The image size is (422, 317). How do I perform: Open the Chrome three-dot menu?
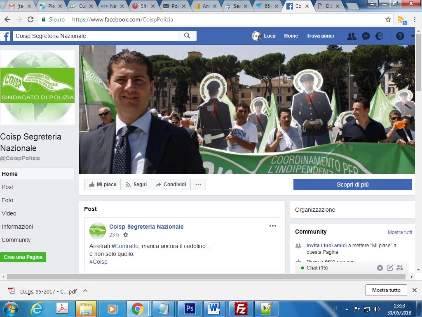(x=415, y=19)
